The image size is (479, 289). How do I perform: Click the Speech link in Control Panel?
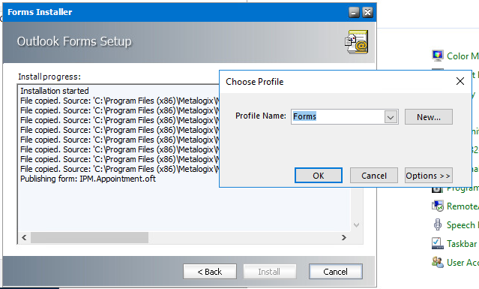tap(463, 225)
